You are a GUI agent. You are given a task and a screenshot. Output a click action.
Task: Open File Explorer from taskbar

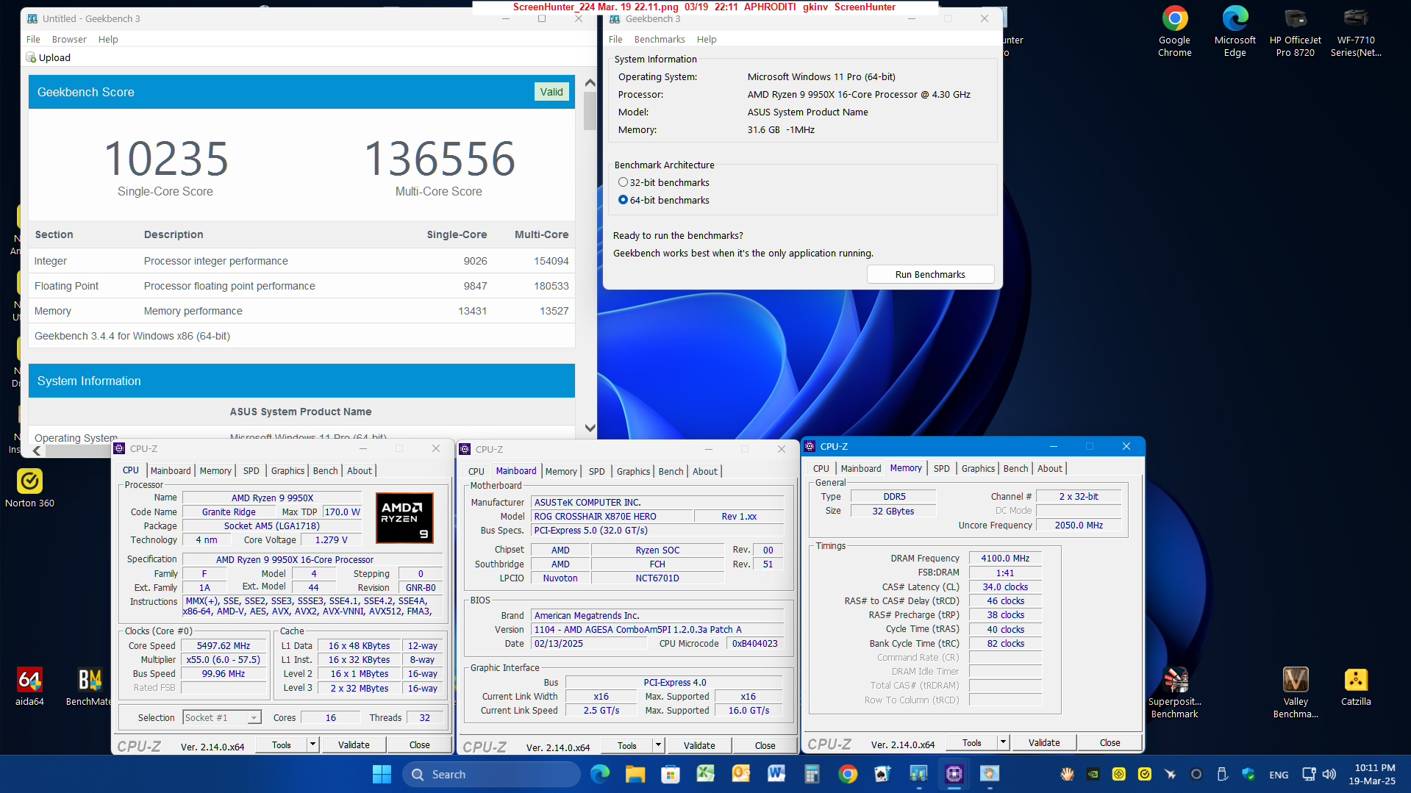[x=635, y=774]
